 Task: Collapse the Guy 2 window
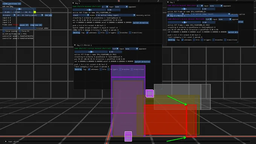[168, 2]
